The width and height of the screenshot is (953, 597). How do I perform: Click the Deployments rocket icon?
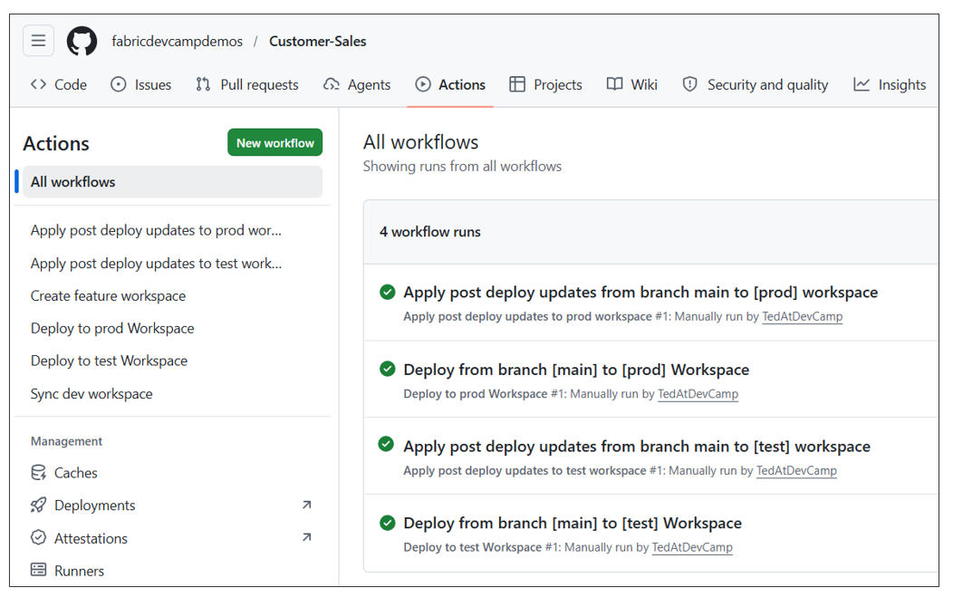click(38, 506)
